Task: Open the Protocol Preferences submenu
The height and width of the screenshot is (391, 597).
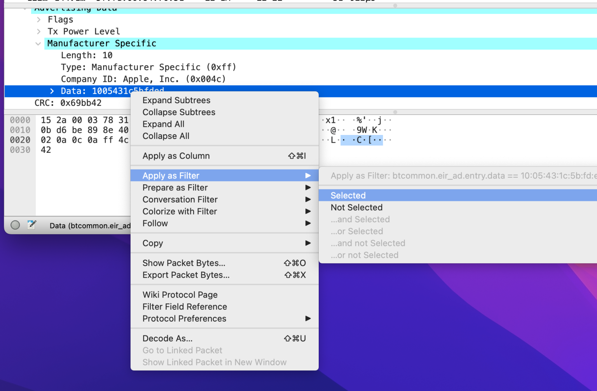Action: [184, 318]
